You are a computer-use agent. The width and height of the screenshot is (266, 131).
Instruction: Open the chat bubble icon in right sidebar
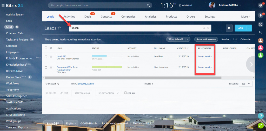[261, 25]
